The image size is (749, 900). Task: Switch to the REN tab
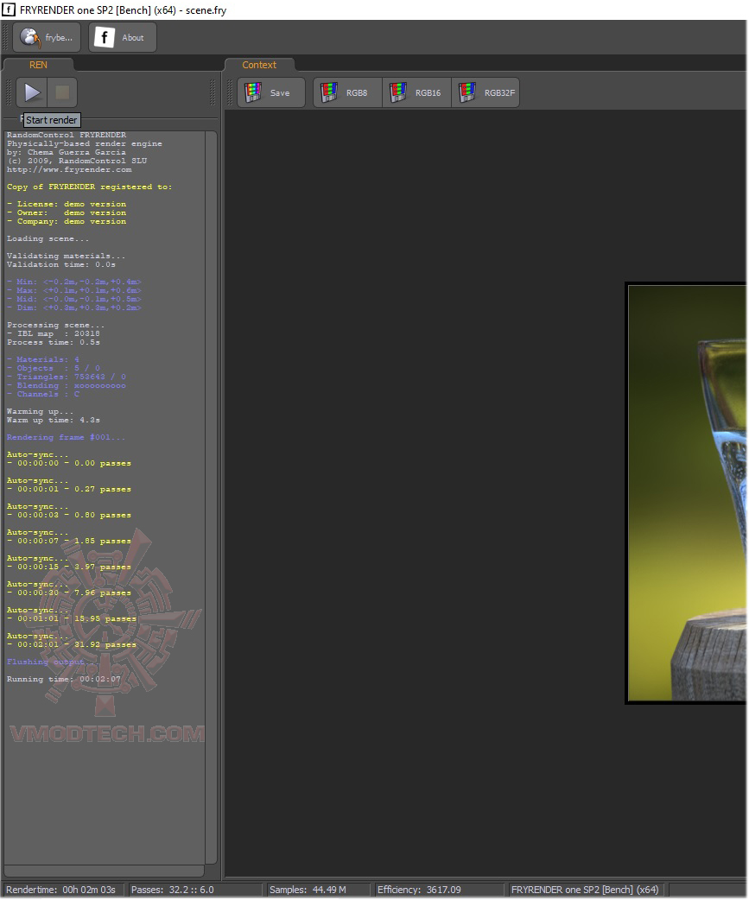point(38,65)
